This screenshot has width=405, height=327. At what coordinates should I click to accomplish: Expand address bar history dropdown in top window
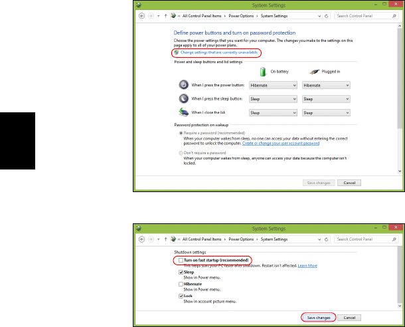[x=319, y=16]
